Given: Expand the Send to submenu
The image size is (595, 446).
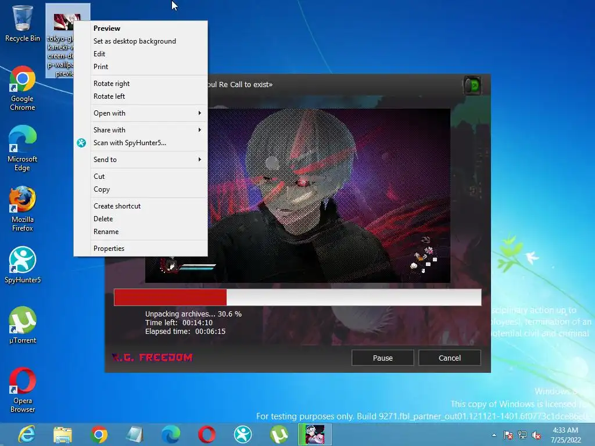Looking at the screenshot, I should 141,160.
